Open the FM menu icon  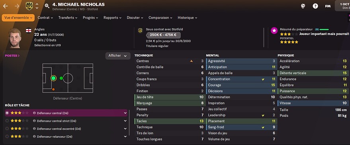328,6
